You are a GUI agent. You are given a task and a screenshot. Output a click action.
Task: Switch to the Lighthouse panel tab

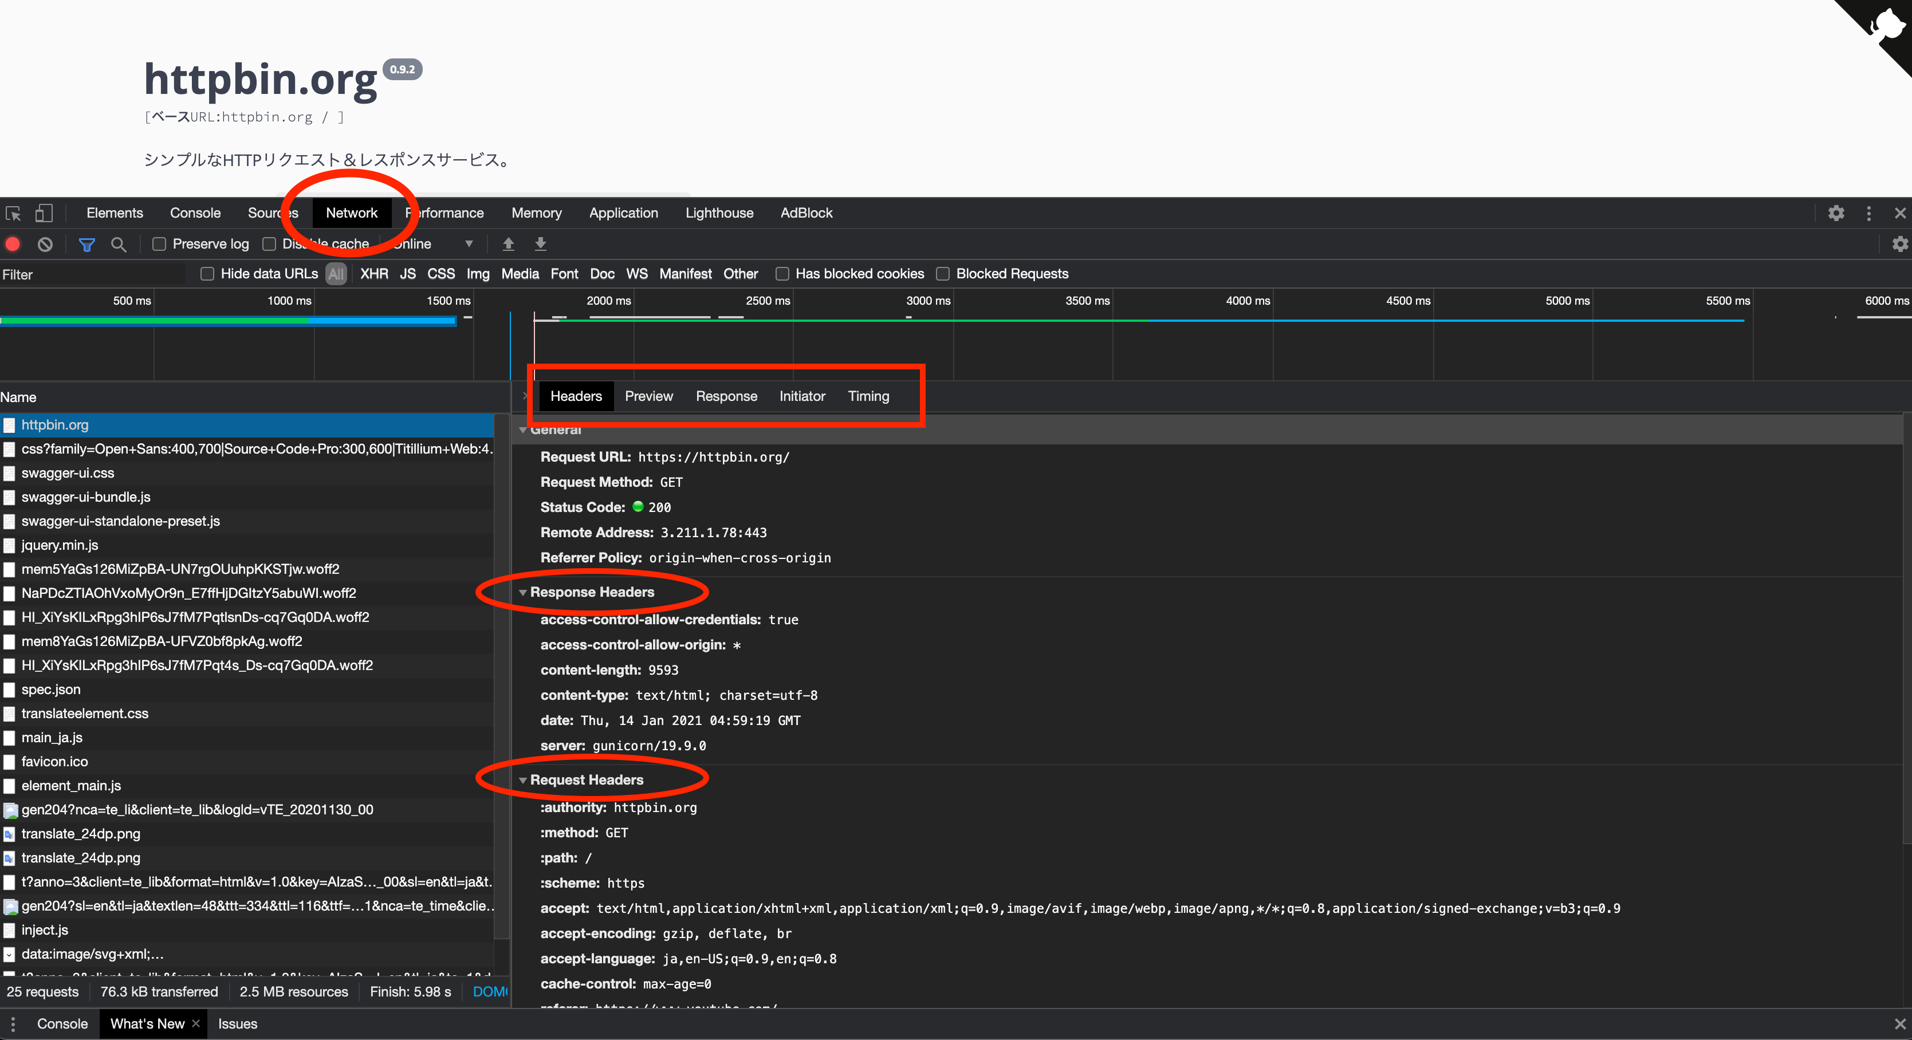tap(718, 213)
